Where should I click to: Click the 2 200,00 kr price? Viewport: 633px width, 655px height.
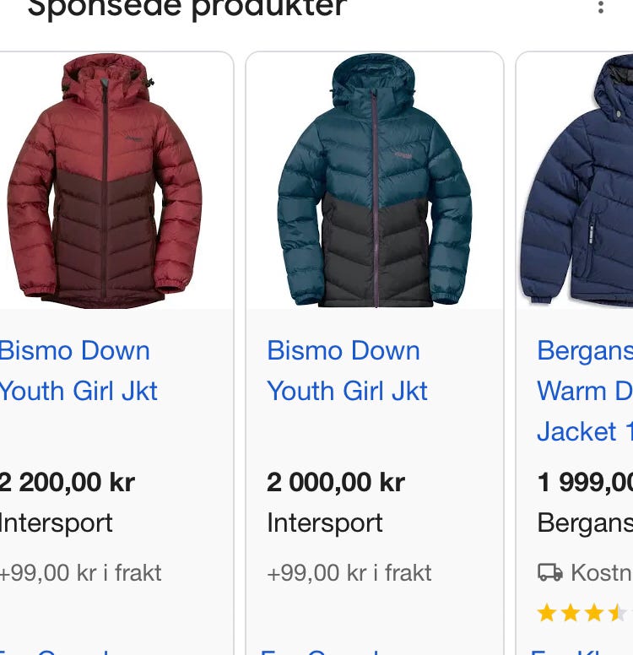68,483
